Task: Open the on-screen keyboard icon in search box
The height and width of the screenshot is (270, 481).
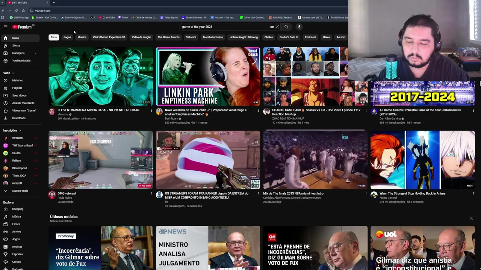Action: 272,27
